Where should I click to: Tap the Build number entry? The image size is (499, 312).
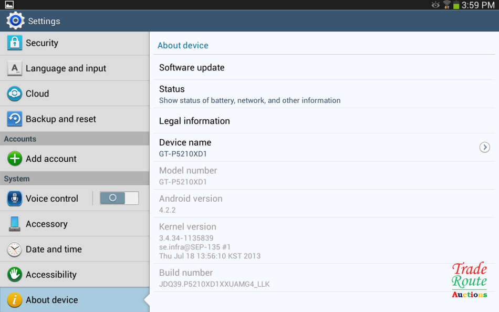(x=214, y=278)
